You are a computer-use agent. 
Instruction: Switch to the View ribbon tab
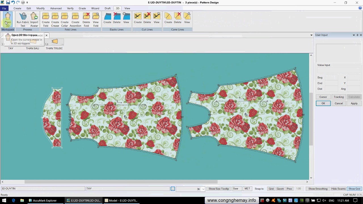127,8
